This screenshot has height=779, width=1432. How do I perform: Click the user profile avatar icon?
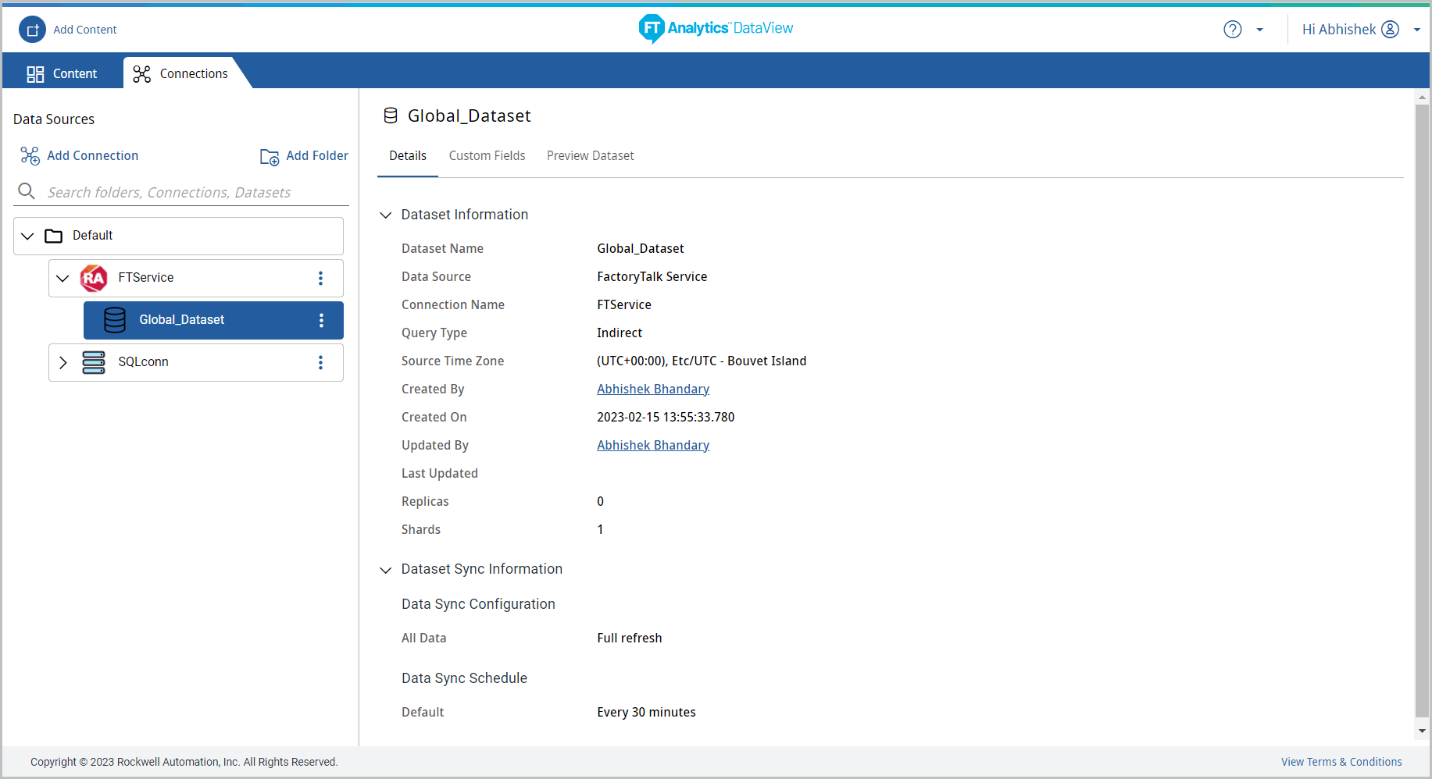pyautogui.click(x=1390, y=30)
